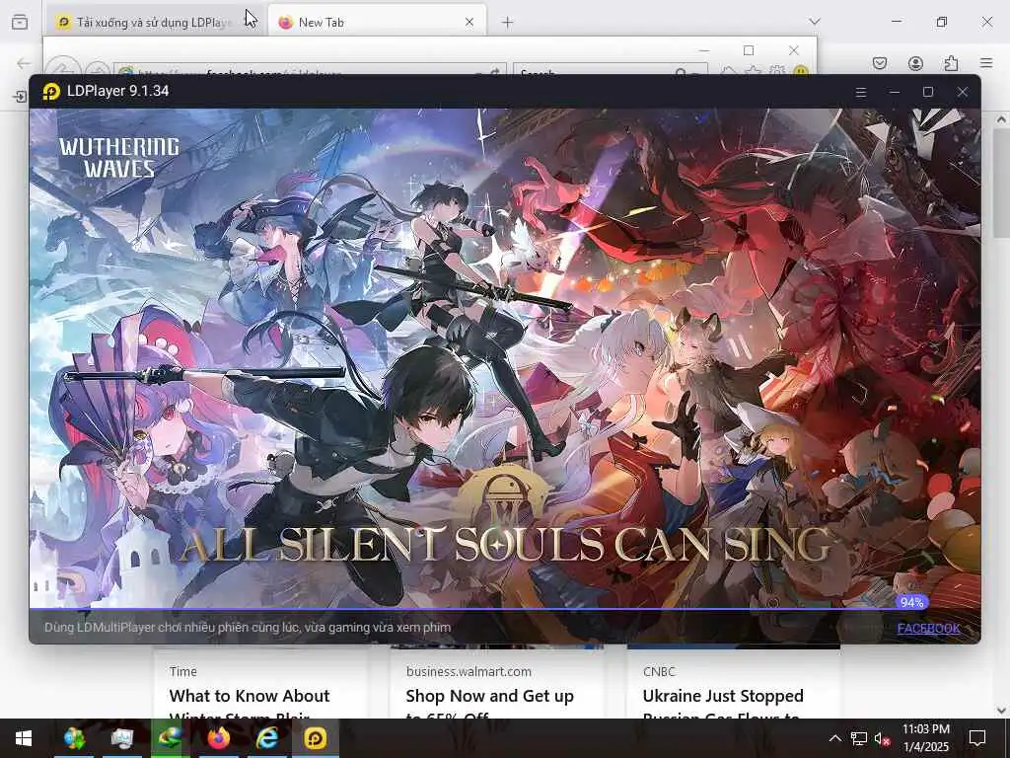Open the Walmart Shop Now and Get up article

pyautogui.click(x=489, y=696)
